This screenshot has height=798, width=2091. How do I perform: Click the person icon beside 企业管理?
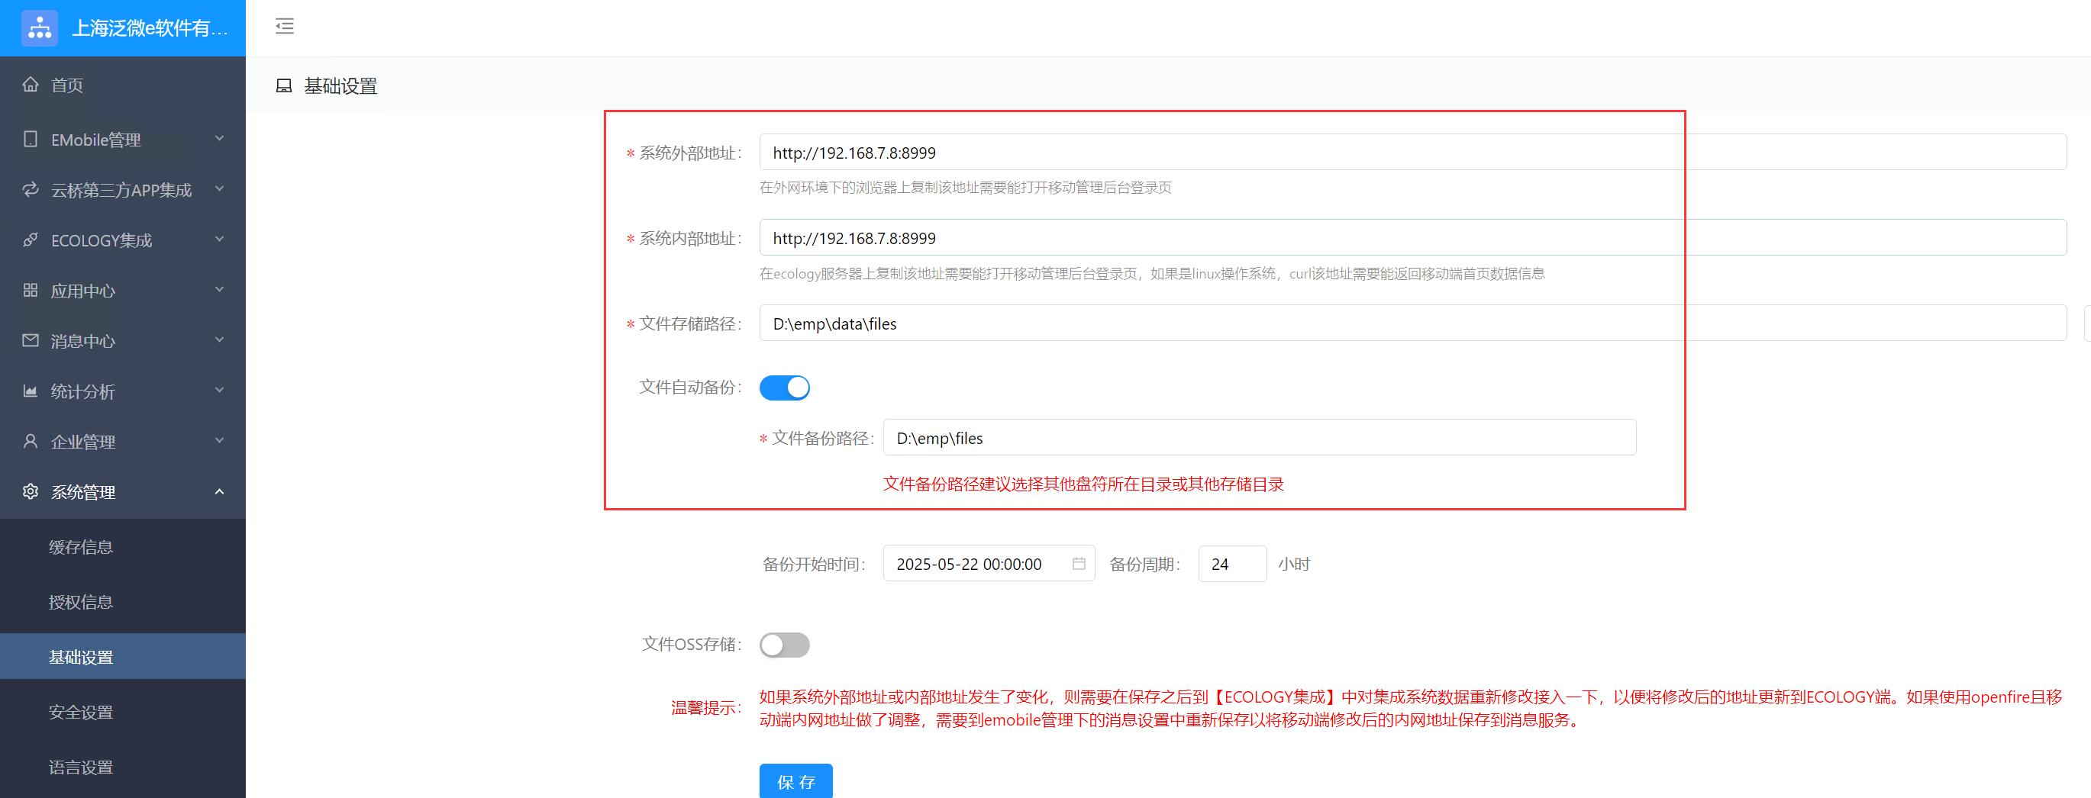pos(31,441)
